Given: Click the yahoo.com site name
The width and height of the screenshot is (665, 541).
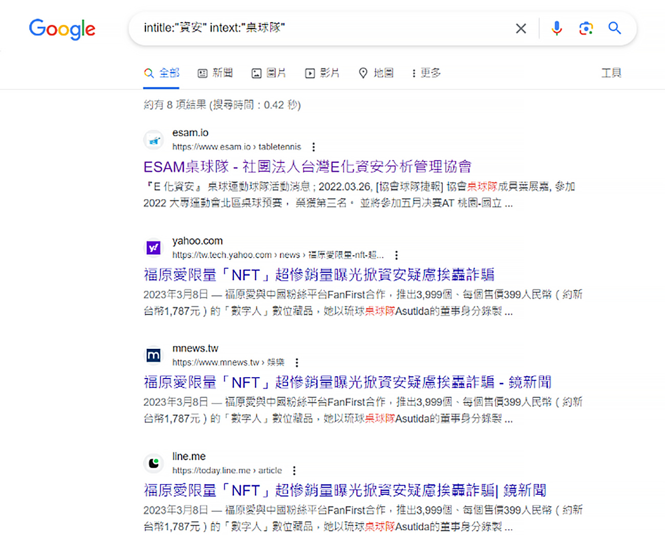Looking at the screenshot, I should (x=198, y=241).
